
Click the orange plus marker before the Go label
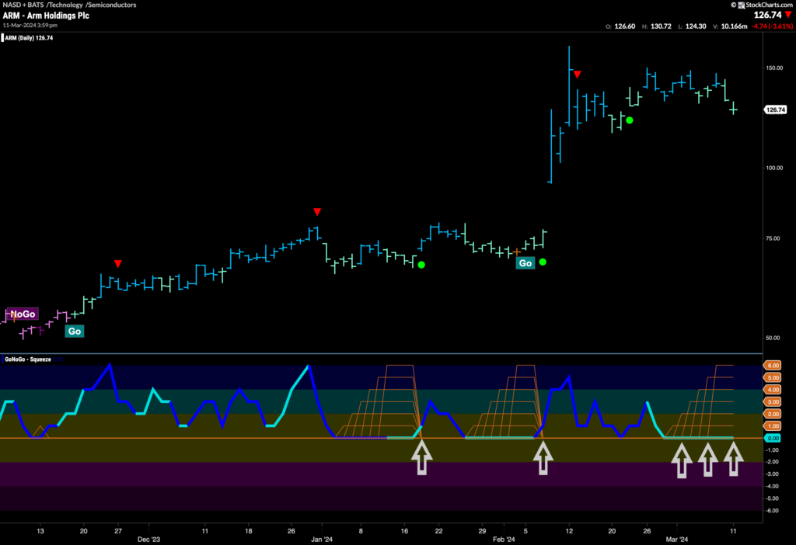pyautogui.click(x=515, y=251)
